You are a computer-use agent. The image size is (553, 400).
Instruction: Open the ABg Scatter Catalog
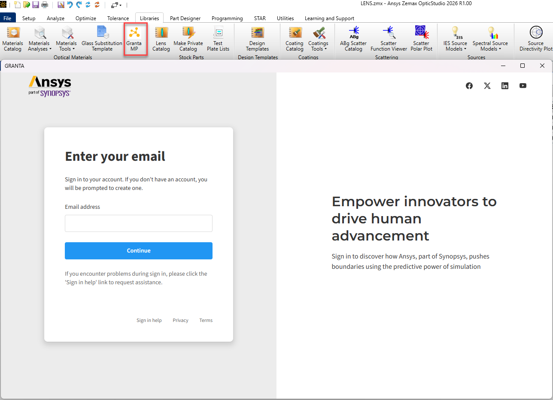pos(353,39)
